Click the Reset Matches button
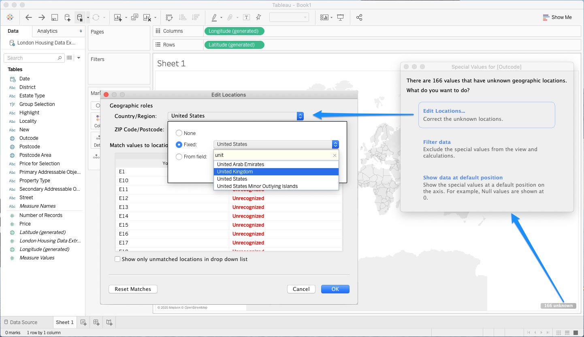Image resolution: width=584 pixels, height=337 pixels. point(133,289)
